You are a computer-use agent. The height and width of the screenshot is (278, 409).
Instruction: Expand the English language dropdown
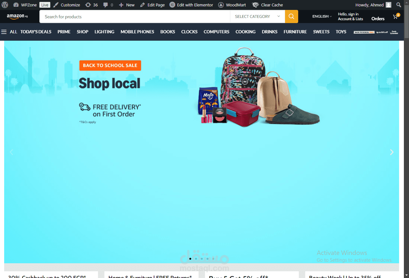point(322,16)
